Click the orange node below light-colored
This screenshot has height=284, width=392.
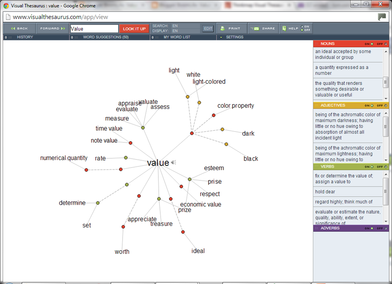(x=199, y=103)
